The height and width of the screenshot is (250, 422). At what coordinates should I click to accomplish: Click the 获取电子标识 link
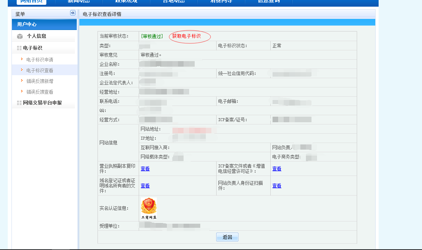[186, 36]
